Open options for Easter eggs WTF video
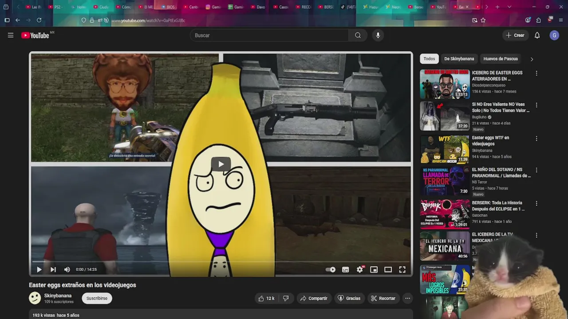Image resolution: width=568 pixels, height=319 pixels. (x=536, y=138)
